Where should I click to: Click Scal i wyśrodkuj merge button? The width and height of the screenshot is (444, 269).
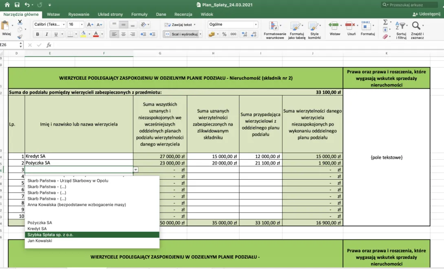pos(182,34)
